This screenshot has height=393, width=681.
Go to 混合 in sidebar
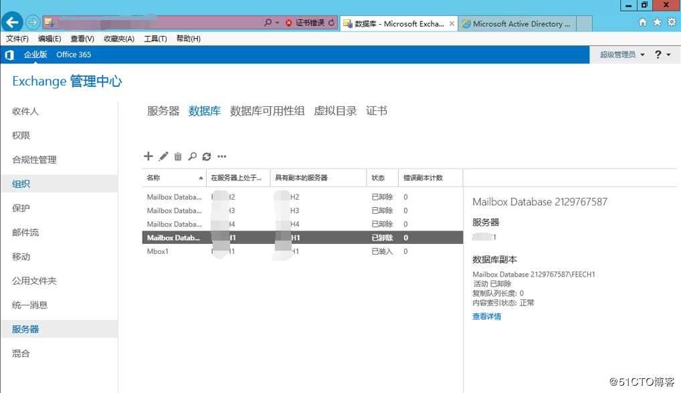click(x=21, y=354)
